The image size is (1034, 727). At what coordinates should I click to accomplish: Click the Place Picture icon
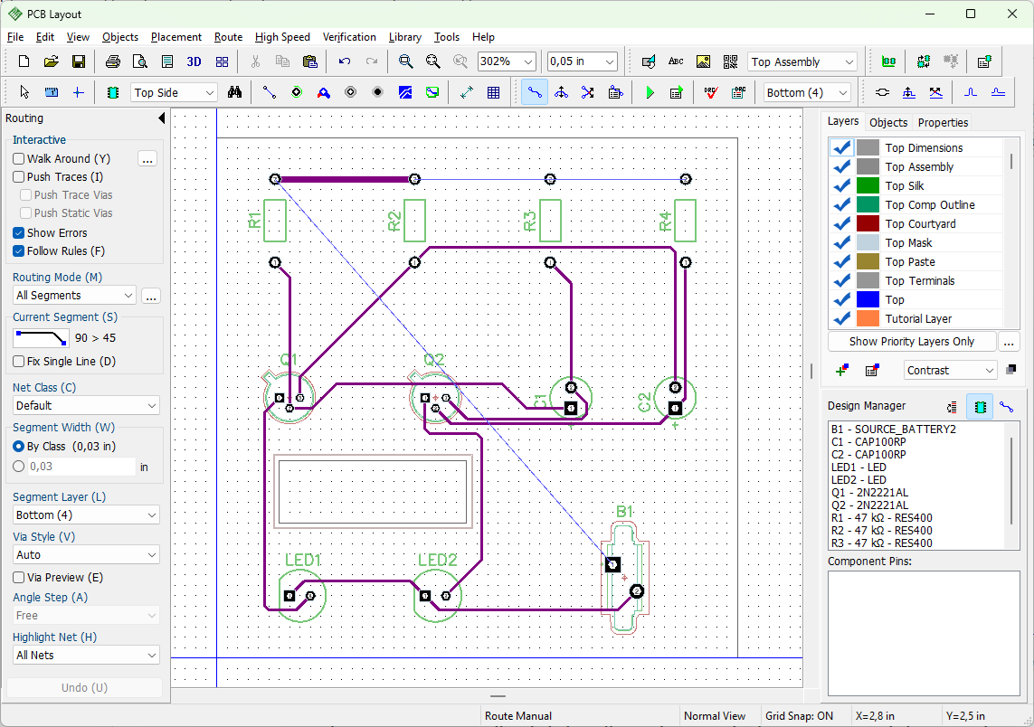703,61
